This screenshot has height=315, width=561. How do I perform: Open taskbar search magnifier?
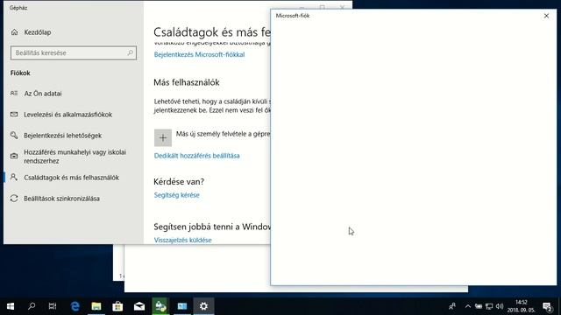pyautogui.click(x=32, y=306)
